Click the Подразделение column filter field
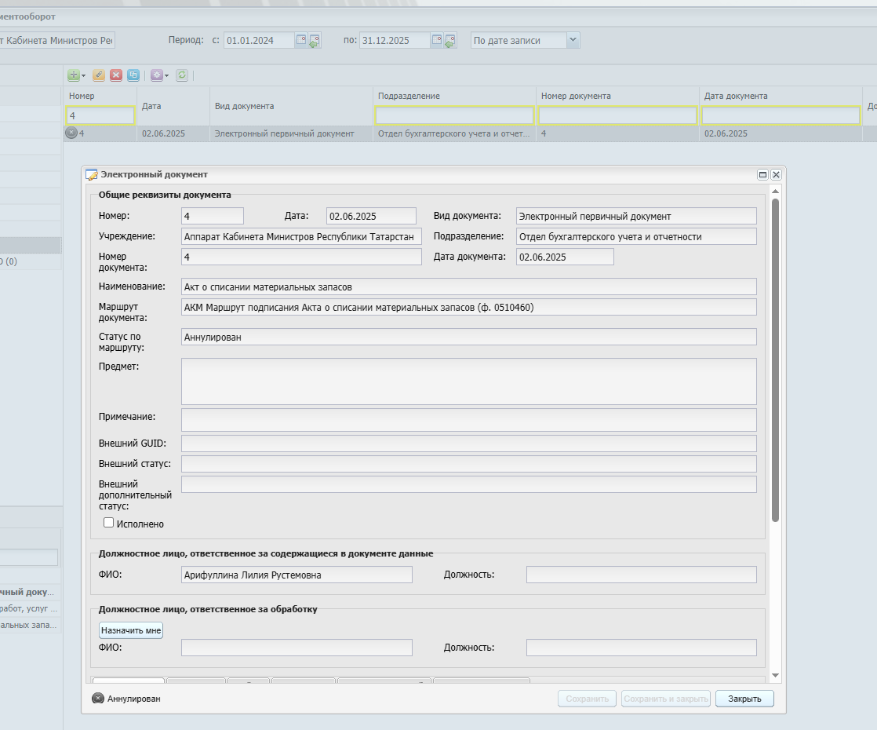The height and width of the screenshot is (730, 877). (454, 115)
